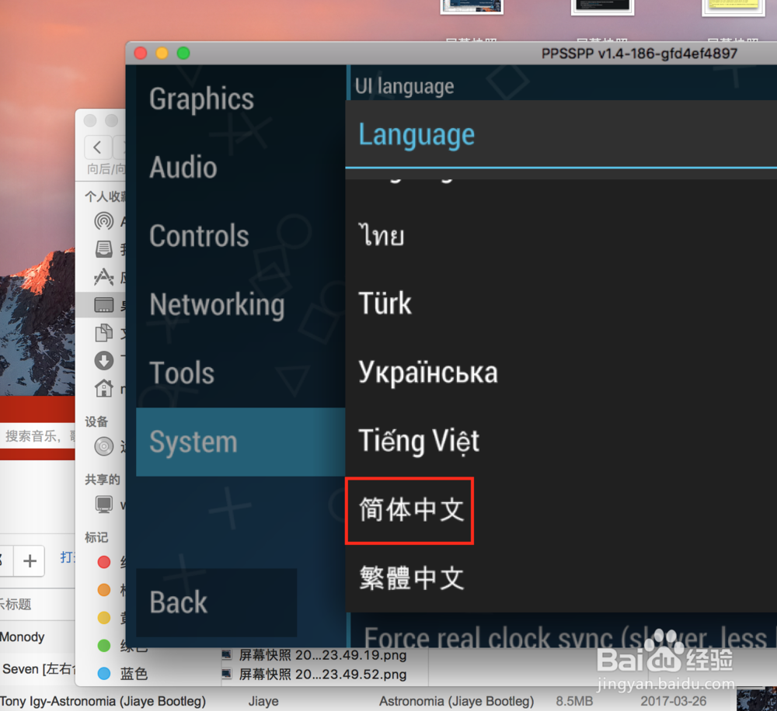Image resolution: width=777 pixels, height=711 pixels.
Task: Click the 2017-03-26 date cell
Action: pos(673,701)
